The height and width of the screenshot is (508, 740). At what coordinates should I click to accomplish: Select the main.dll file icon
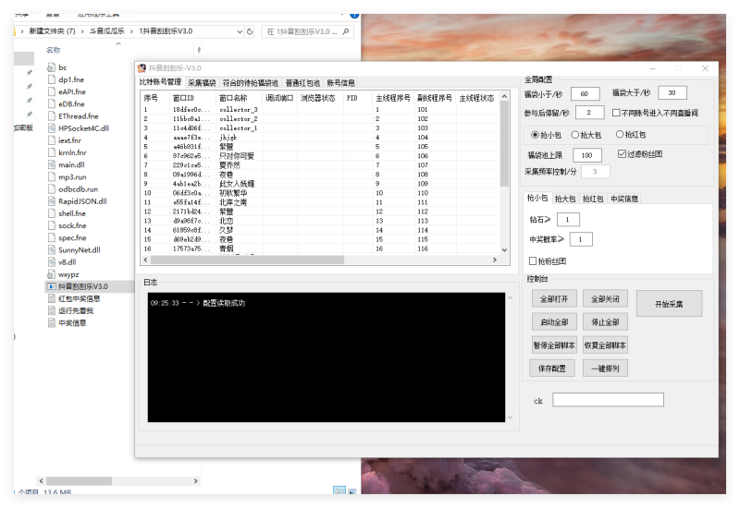pyautogui.click(x=52, y=165)
